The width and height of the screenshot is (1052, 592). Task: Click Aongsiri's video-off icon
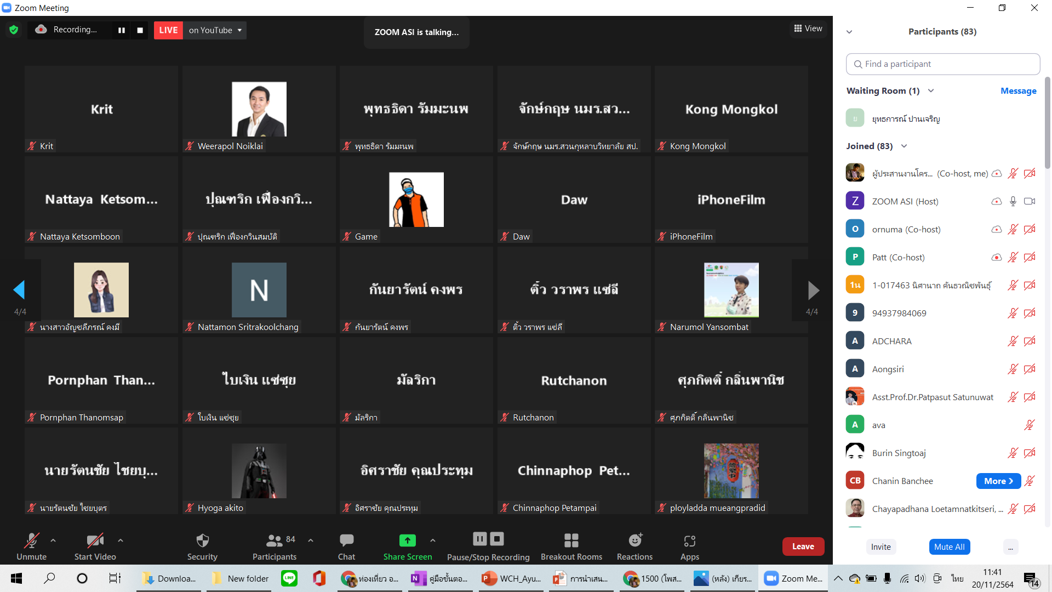[x=1030, y=369]
